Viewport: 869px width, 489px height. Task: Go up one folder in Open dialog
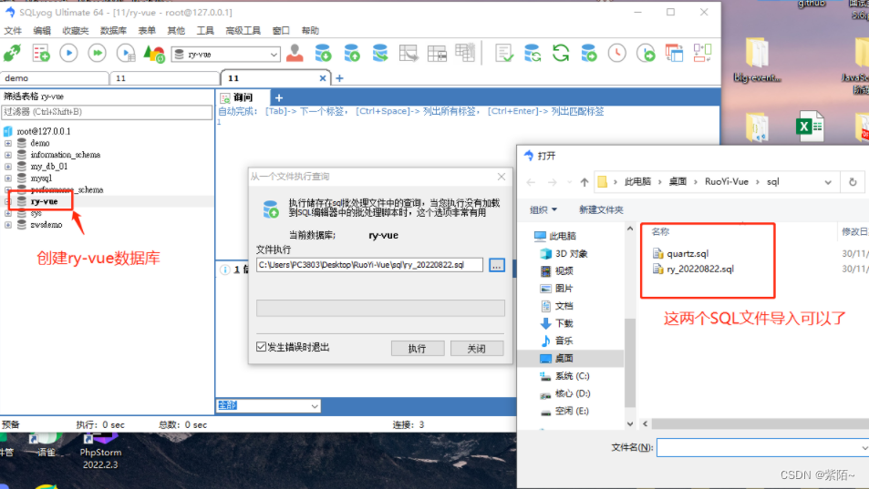tap(585, 182)
